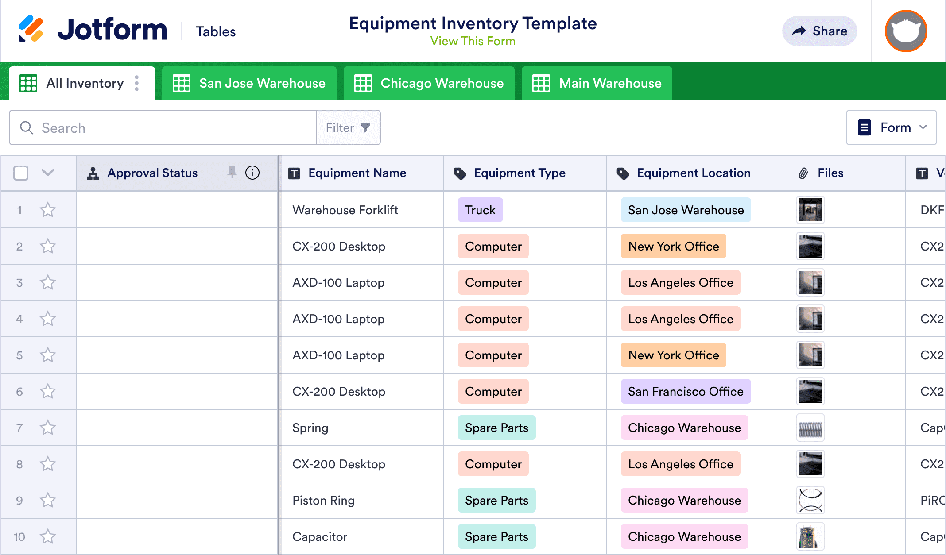Image resolution: width=946 pixels, height=555 pixels.
Task: Click the Jotform logo
Action: pyautogui.click(x=93, y=29)
